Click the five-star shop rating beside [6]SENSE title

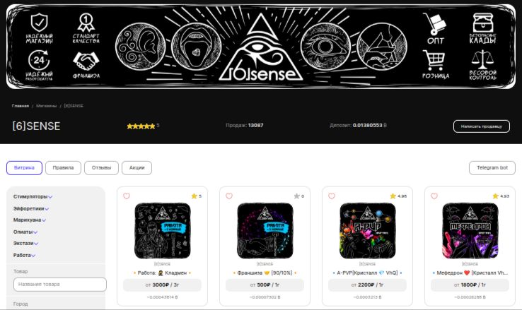point(141,126)
